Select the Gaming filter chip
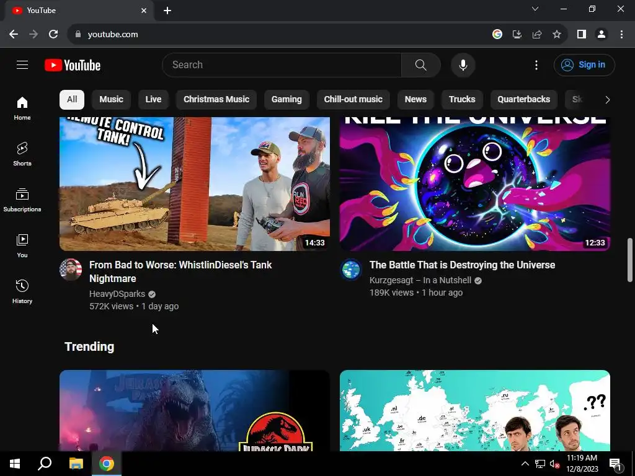The width and height of the screenshot is (635, 476). pos(286,100)
